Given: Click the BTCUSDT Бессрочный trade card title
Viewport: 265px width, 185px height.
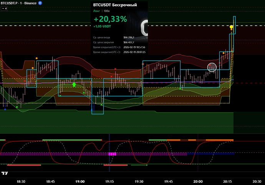Looking at the screenshot, I should [x=109, y=5].
